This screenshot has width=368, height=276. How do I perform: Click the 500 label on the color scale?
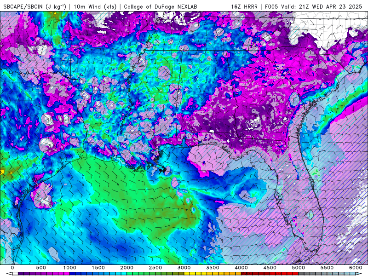(x=41, y=268)
